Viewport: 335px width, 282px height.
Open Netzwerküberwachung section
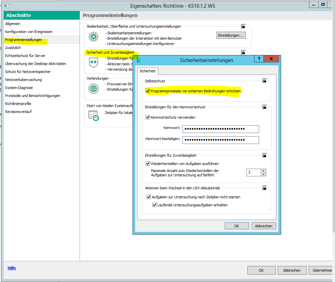tap(24, 80)
